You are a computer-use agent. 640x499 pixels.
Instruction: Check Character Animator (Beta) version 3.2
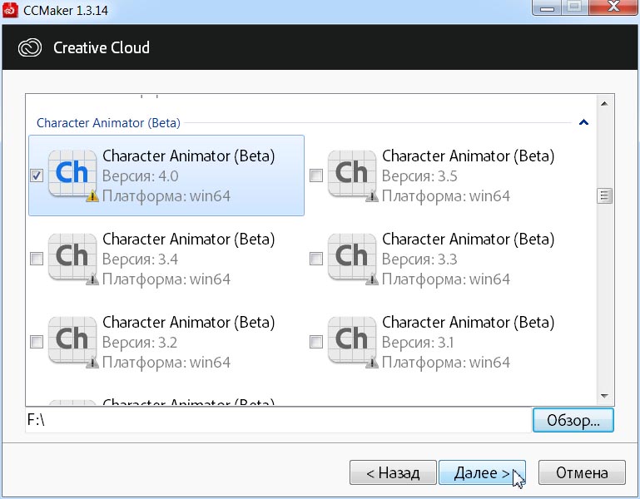[x=37, y=342]
